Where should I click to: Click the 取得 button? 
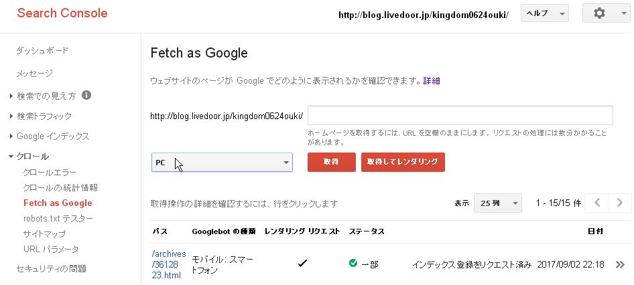(x=331, y=163)
